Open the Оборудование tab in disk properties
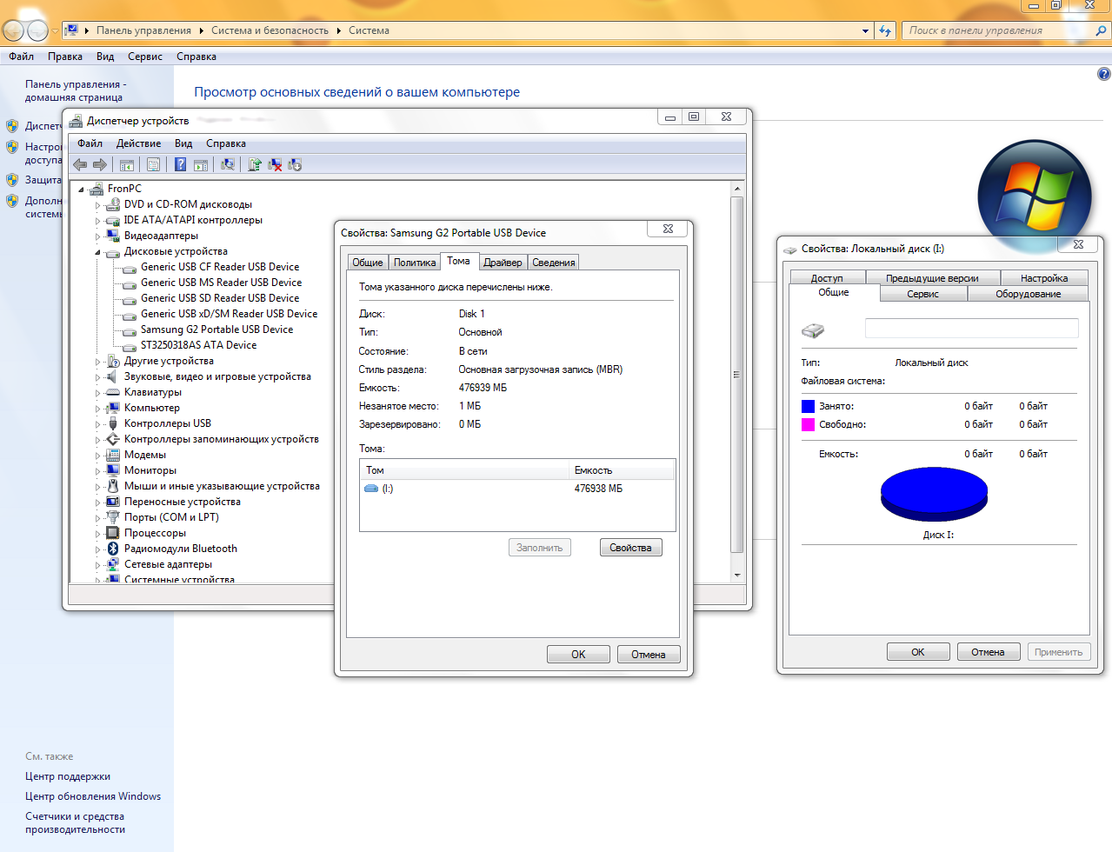This screenshot has width=1112, height=852. point(1028,294)
